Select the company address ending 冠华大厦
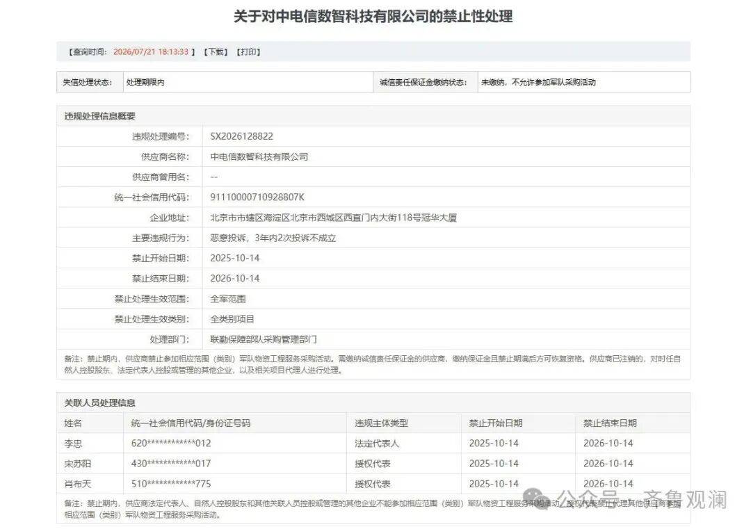 tap(333, 218)
